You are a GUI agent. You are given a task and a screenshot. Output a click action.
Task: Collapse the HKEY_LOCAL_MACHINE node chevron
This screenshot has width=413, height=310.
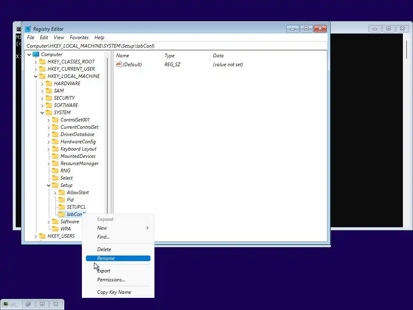point(35,76)
